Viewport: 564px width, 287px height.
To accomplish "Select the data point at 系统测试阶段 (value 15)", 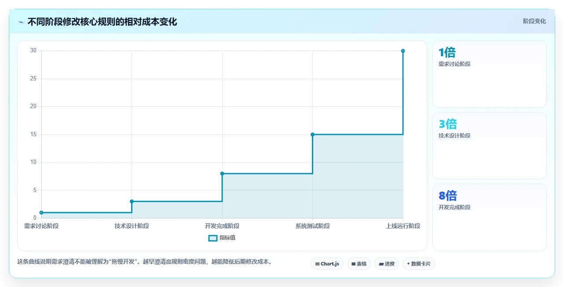I will click(312, 134).
